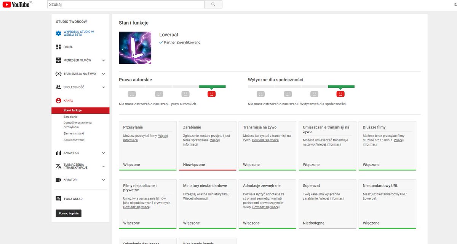Screen dimensions: 457x244
Task: Click Dowiedz się więcej in Filmy niepubliczne card
Action: [137, 208]
